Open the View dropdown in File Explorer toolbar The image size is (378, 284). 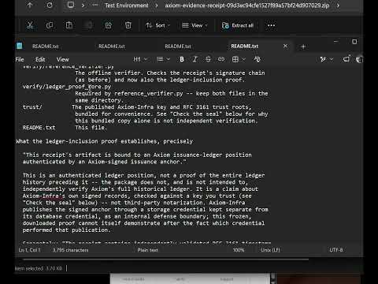point(195,25)
